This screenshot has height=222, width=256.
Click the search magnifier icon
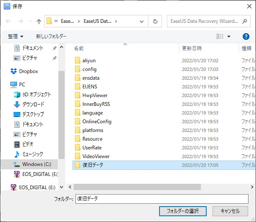tap(244, 21)
